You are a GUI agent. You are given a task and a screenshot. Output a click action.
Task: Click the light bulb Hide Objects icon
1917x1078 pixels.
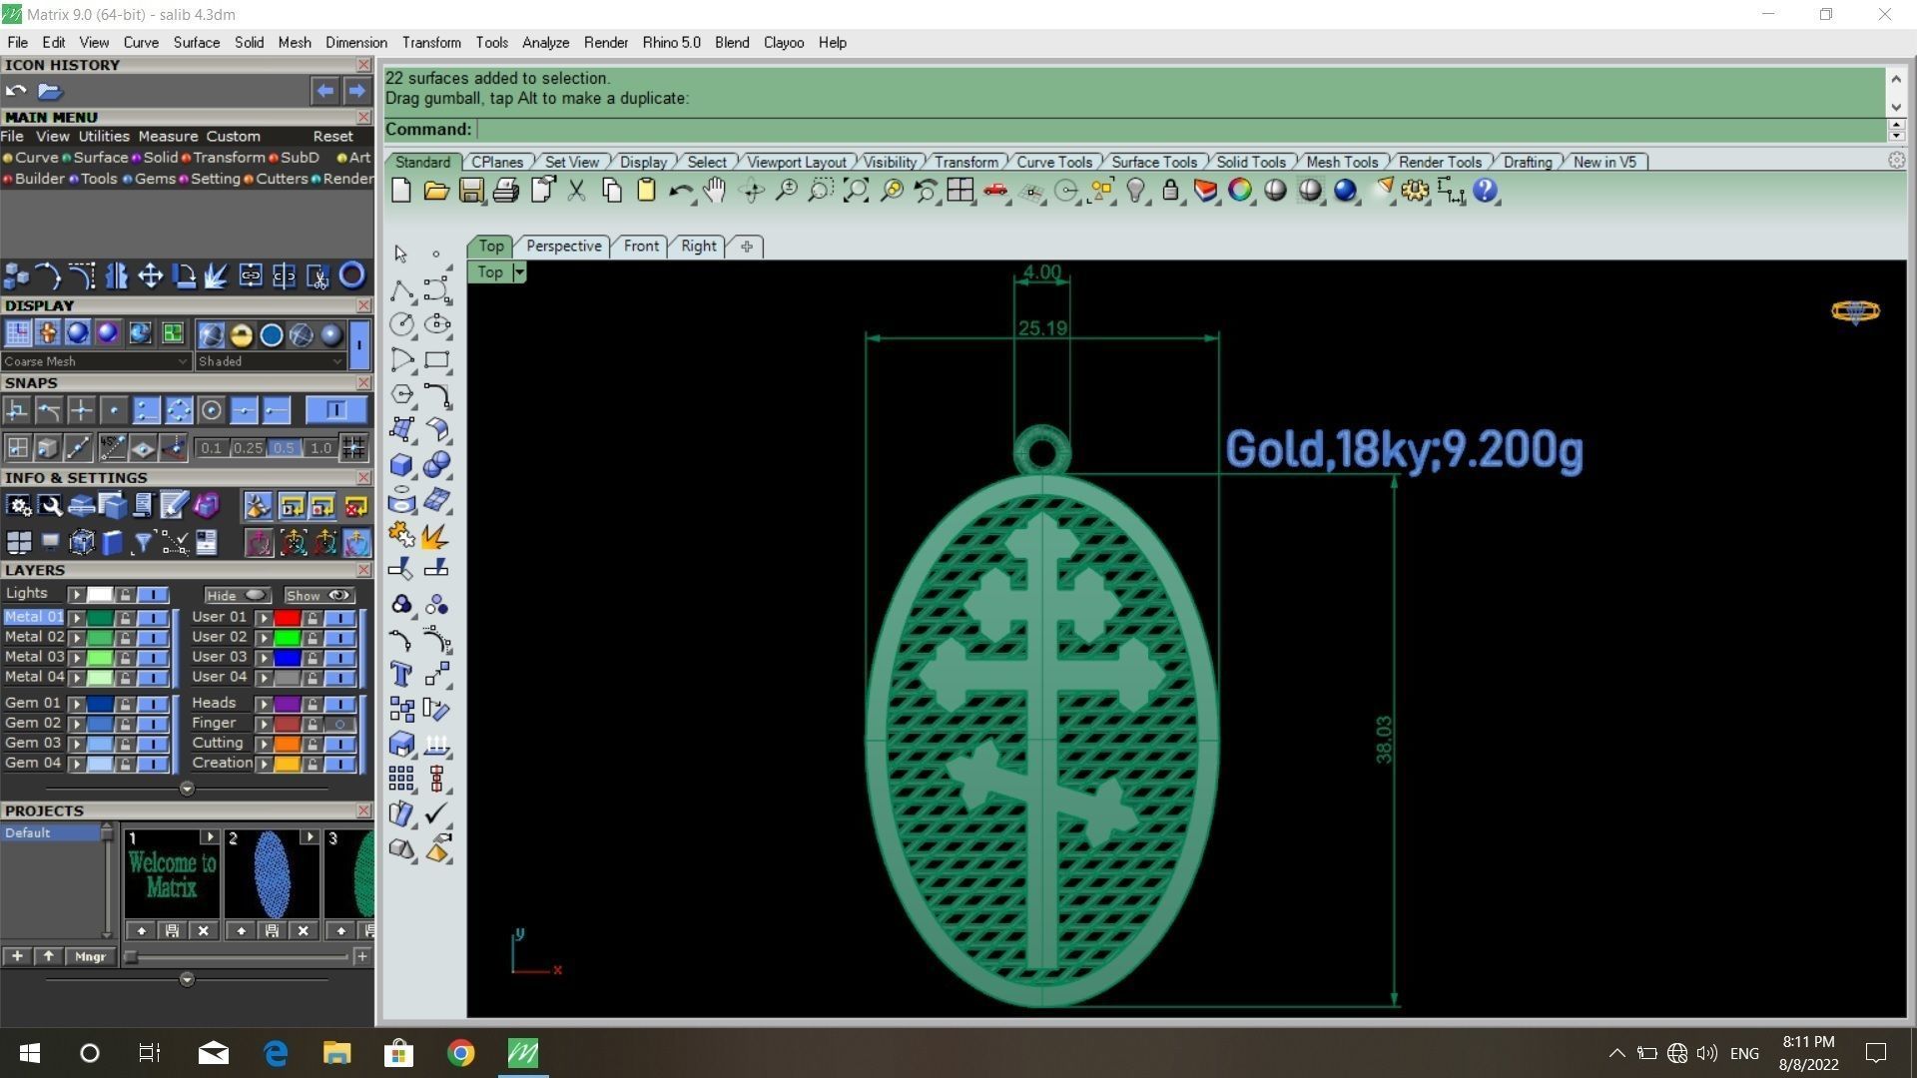1135,191
